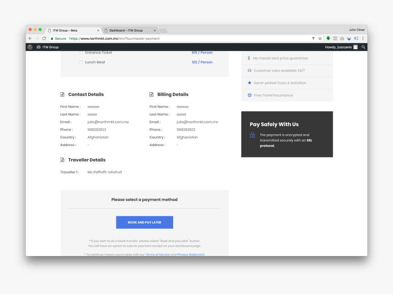
Task: Click the browser forward arrow
Action: tap(37, 38)
